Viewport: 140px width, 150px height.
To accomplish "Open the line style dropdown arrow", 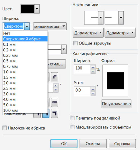I will pos(64,49).
